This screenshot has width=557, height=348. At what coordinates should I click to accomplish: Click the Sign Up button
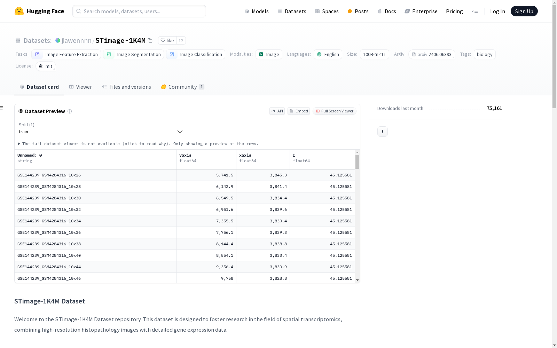(x=524, y=11)
